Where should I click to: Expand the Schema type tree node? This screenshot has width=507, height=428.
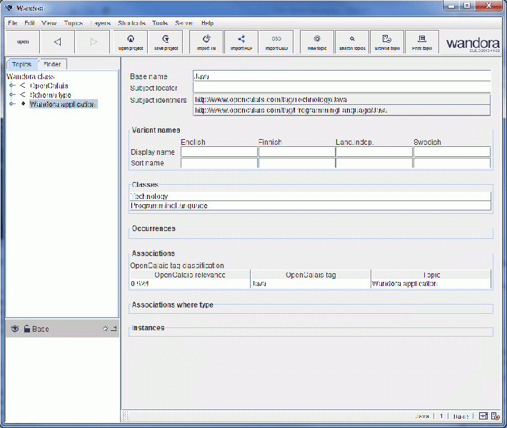point(11,95)
